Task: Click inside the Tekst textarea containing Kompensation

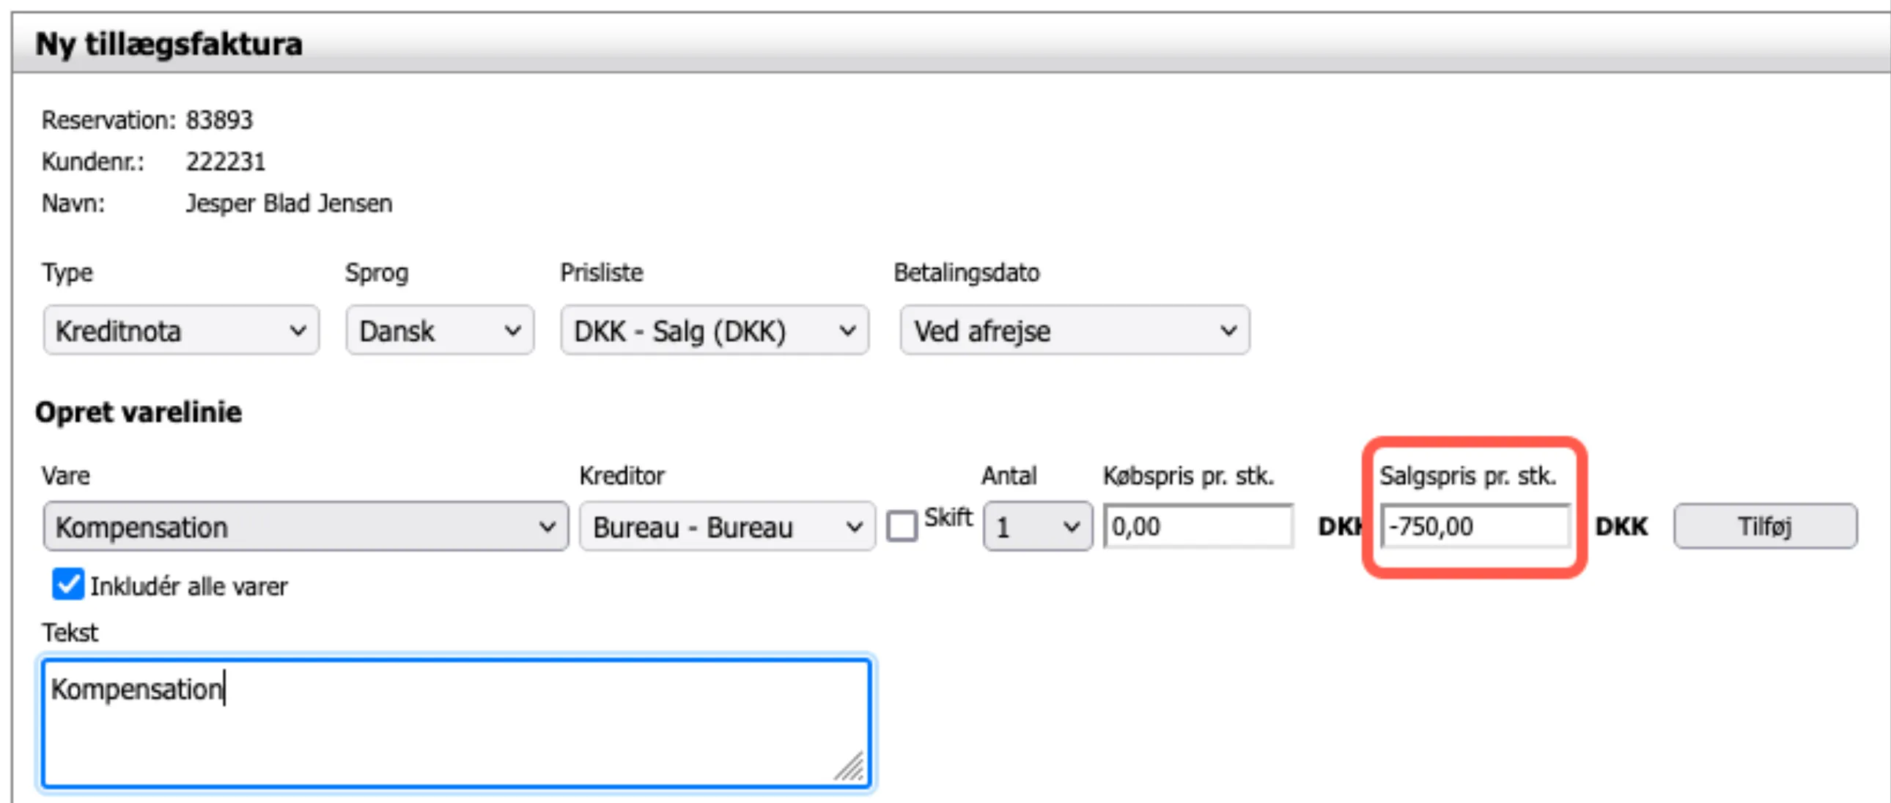Action: pyautogui.click(x=455, y=723)
